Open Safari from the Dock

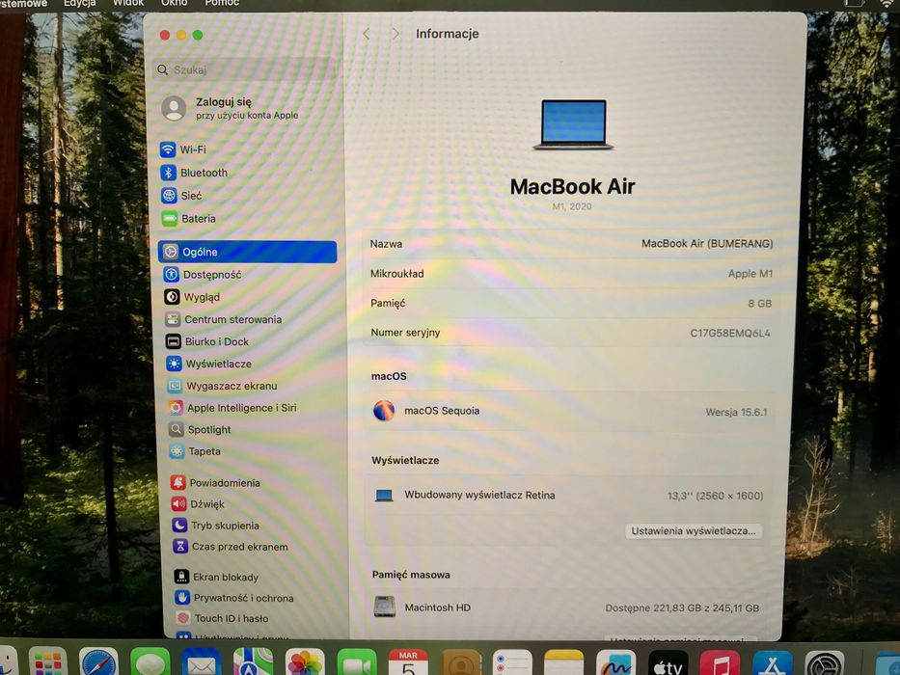[98, 663]
